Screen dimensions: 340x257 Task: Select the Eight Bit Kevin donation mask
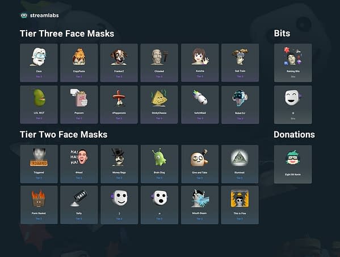(293, 164)
